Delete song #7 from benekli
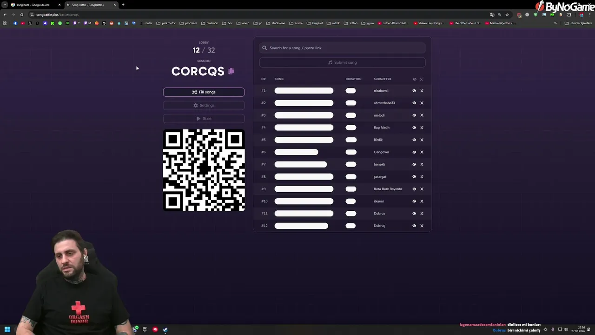The height and width of the screenshot is (335, 595). tap(422, 164)
